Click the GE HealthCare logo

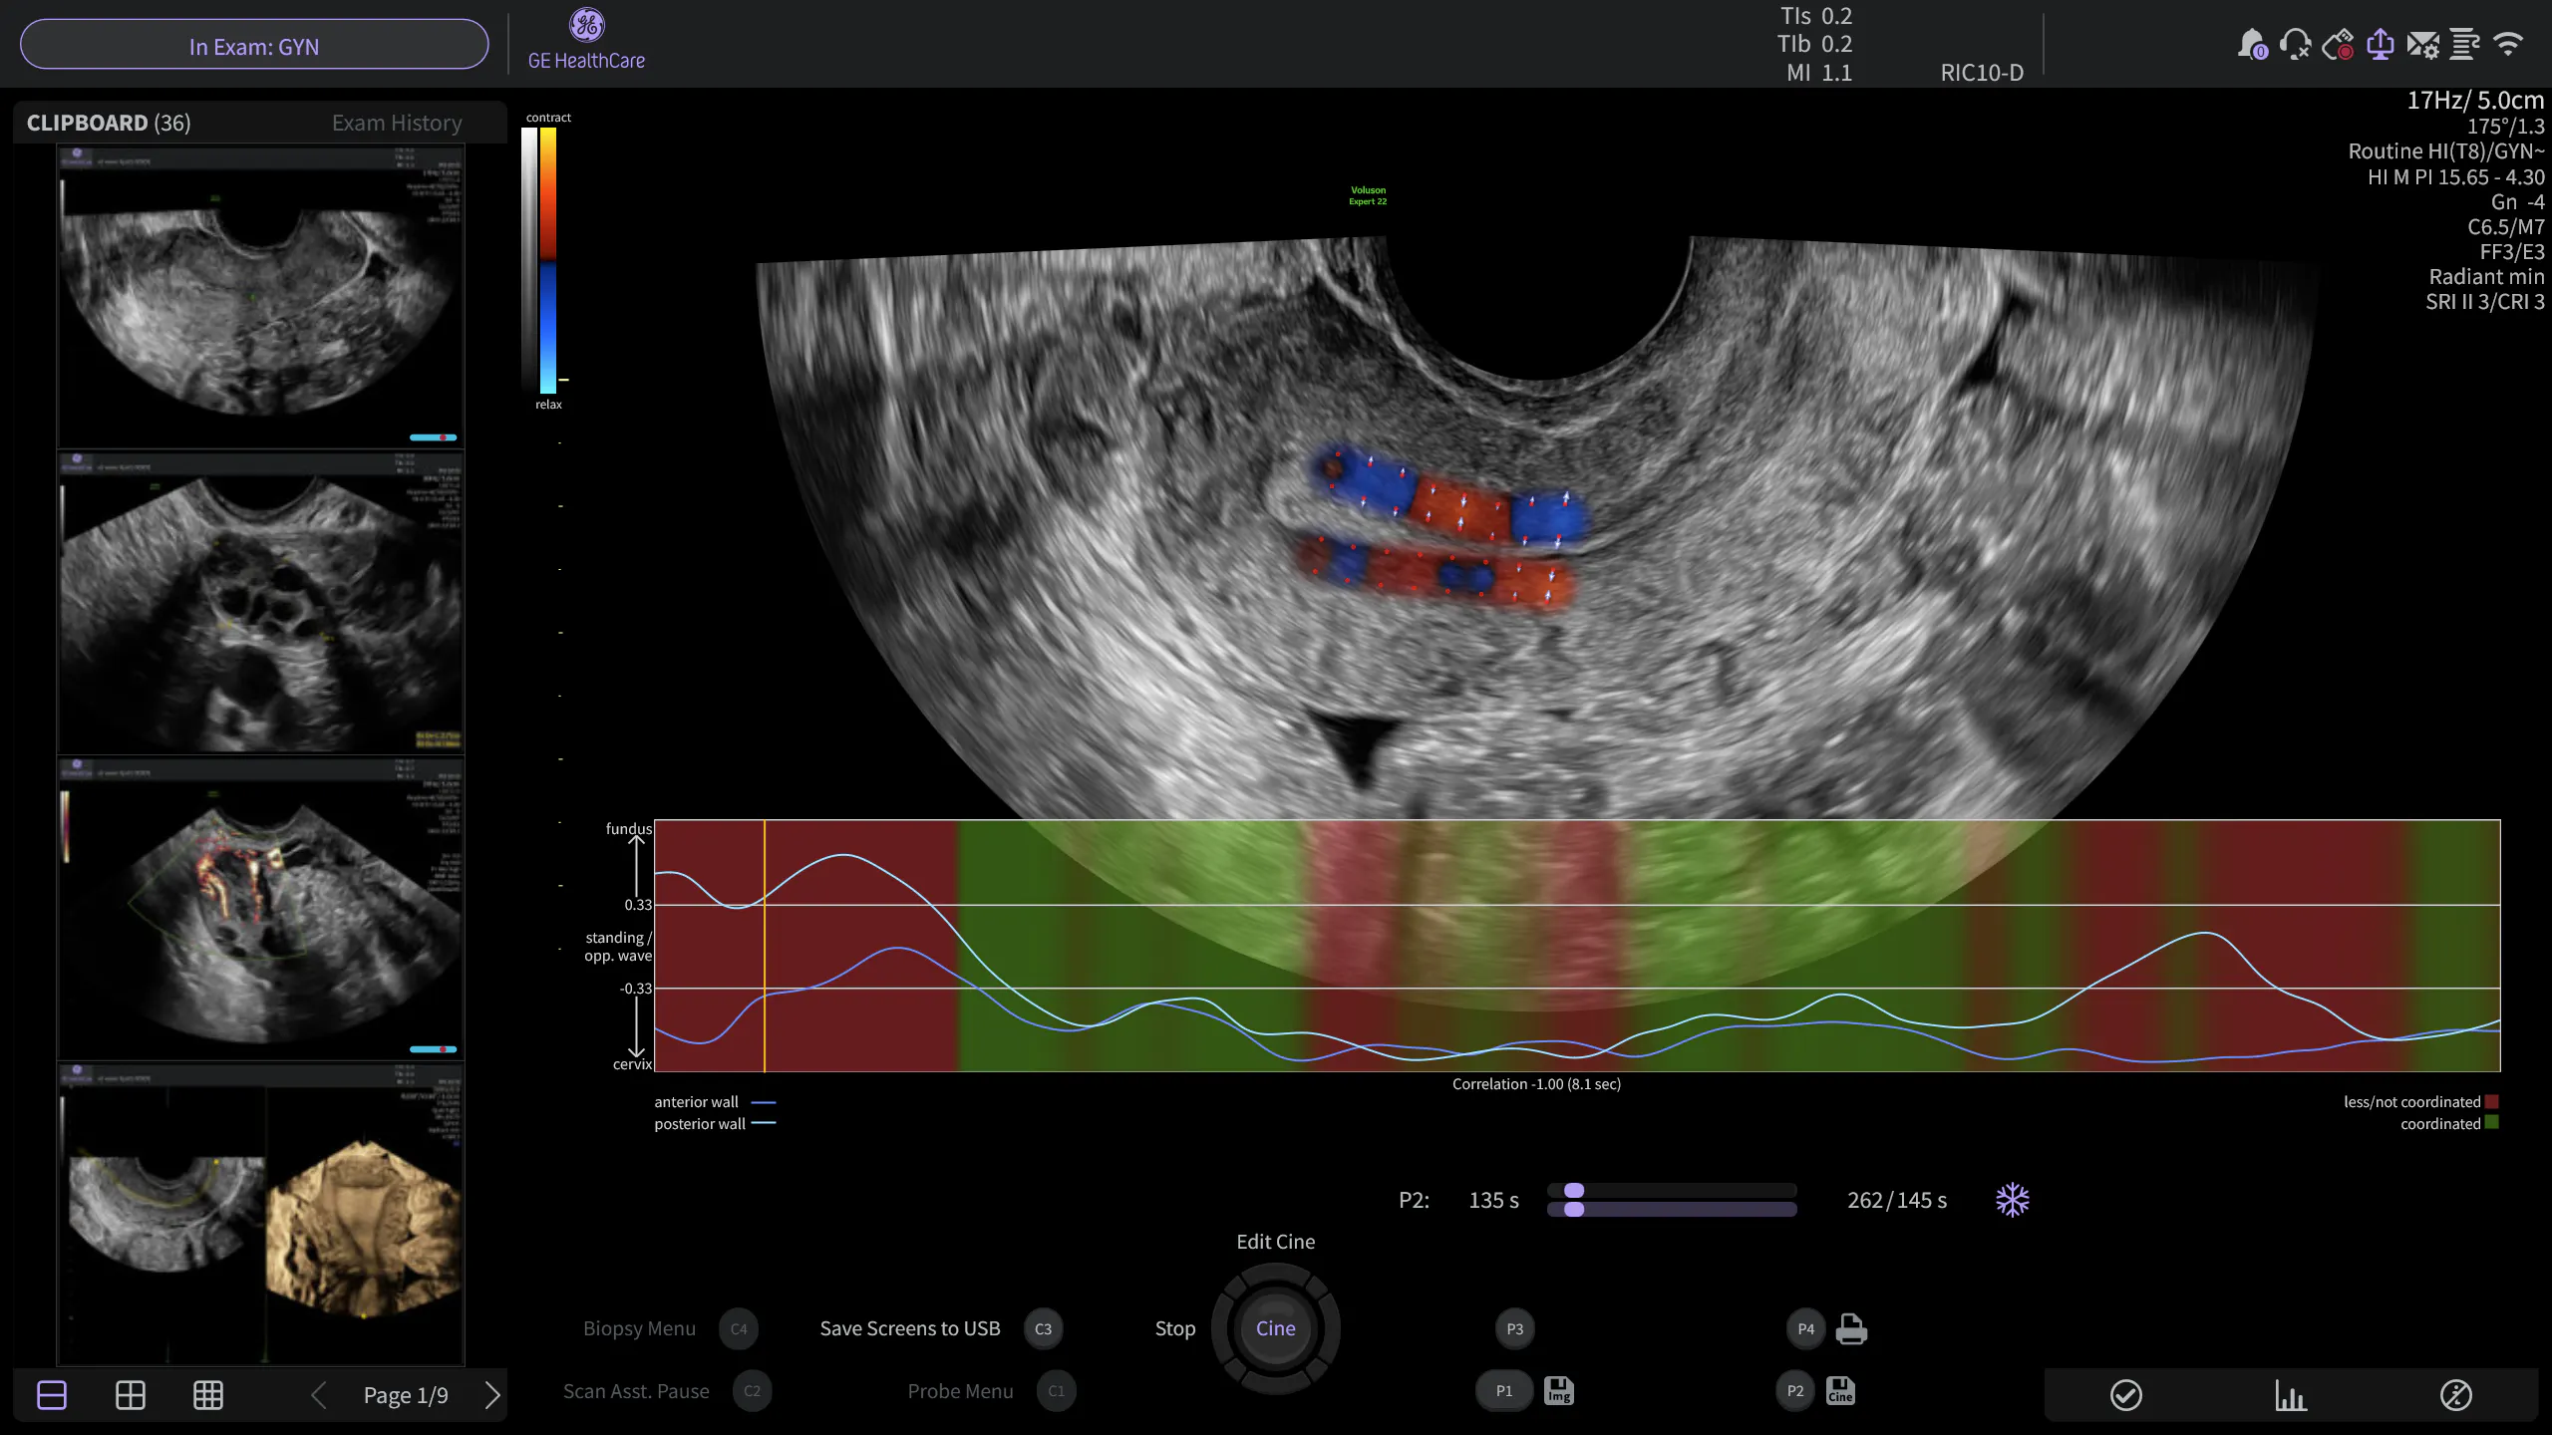[586, 41]
